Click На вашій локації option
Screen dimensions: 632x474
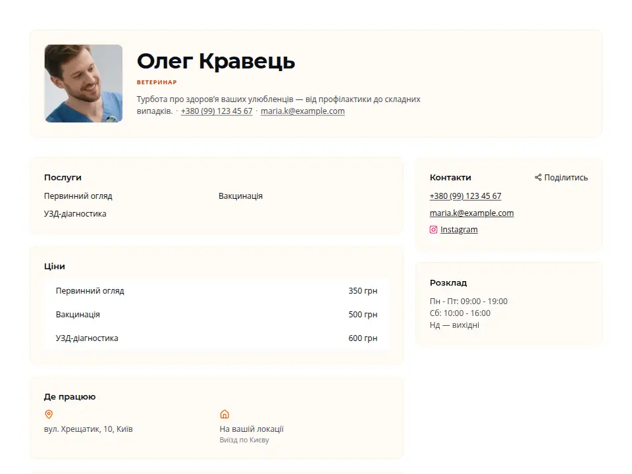[x=251, y=429]
